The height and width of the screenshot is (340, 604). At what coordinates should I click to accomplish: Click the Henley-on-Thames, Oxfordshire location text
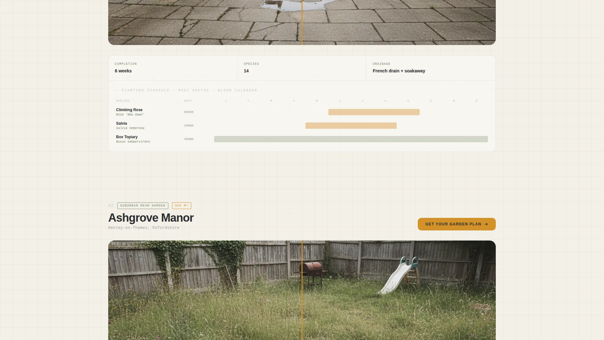point(144,228)
